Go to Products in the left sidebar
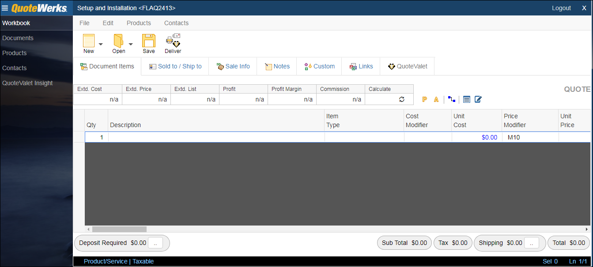Screen dimensions: 593x267 pyautogui.click(x=15, y=53)
